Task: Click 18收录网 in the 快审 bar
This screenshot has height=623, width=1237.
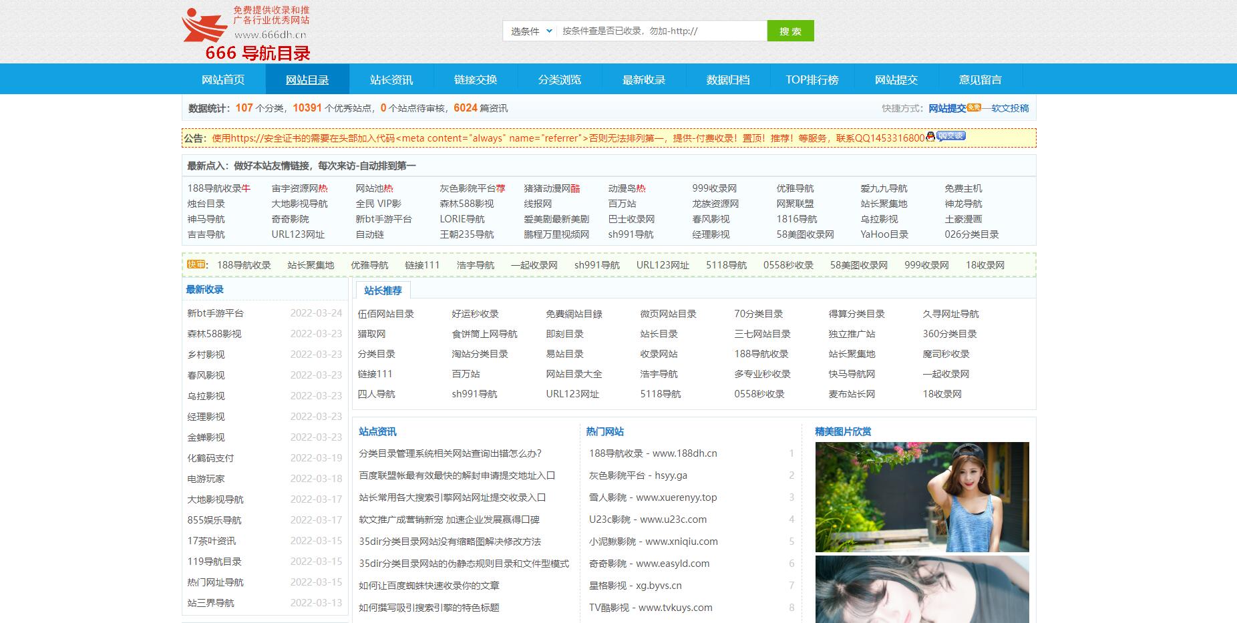Action: (x=985, y=265)
